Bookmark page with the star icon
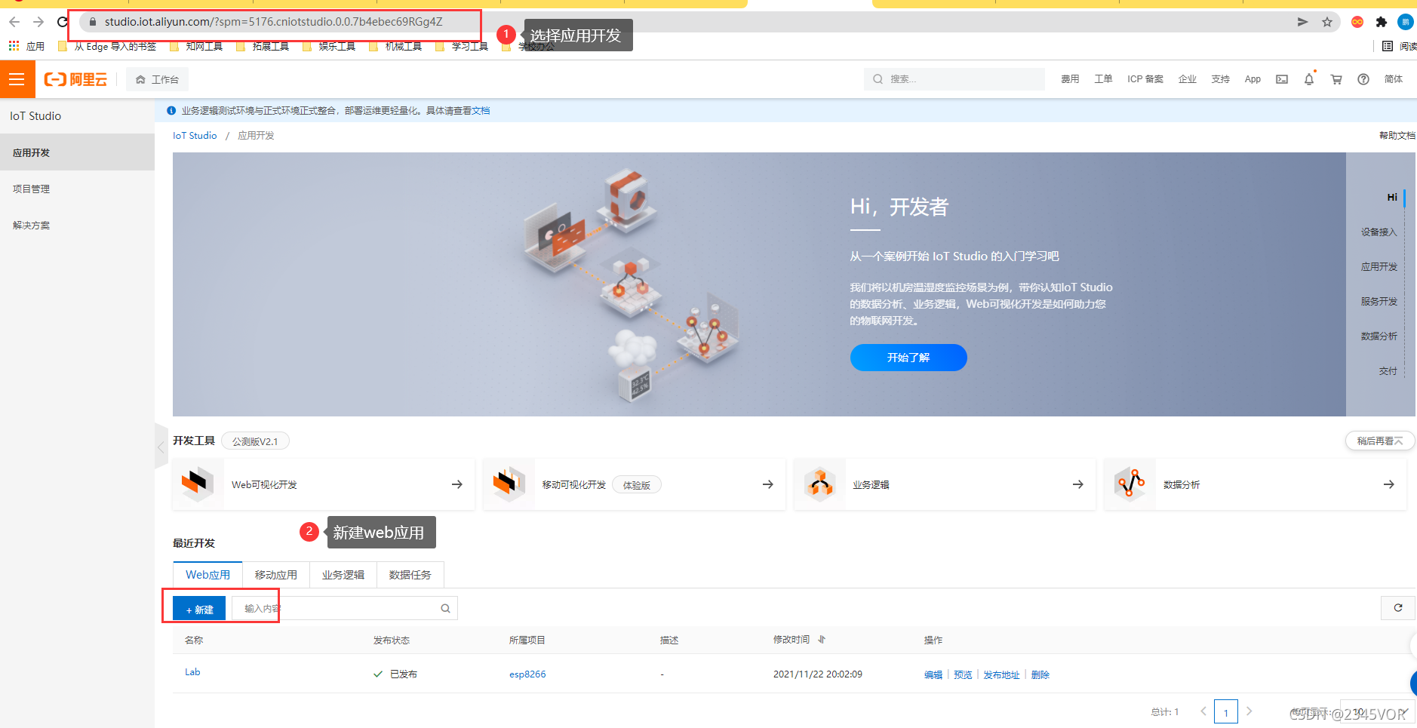The height and width of the screenshot is (728, 1417). pyautogui.click(x=1327, y=22)
